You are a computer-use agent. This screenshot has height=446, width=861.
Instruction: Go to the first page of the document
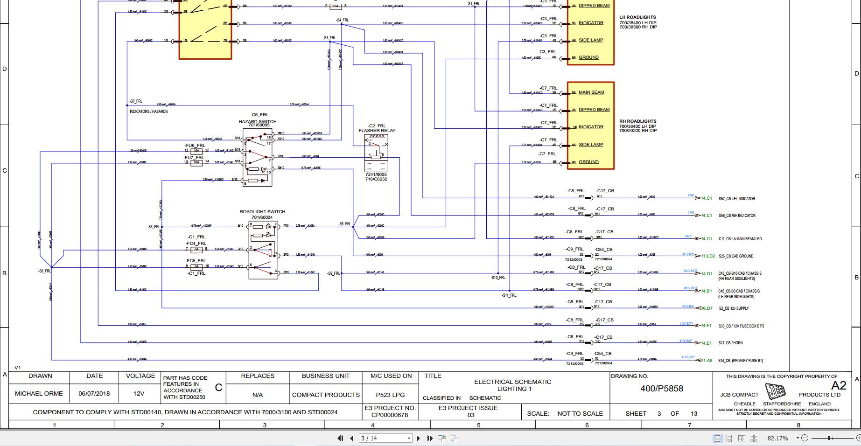coord(341,439)
